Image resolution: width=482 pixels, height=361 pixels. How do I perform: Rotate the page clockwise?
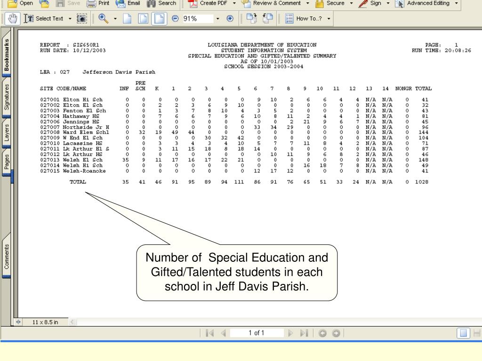coord(251,19)
